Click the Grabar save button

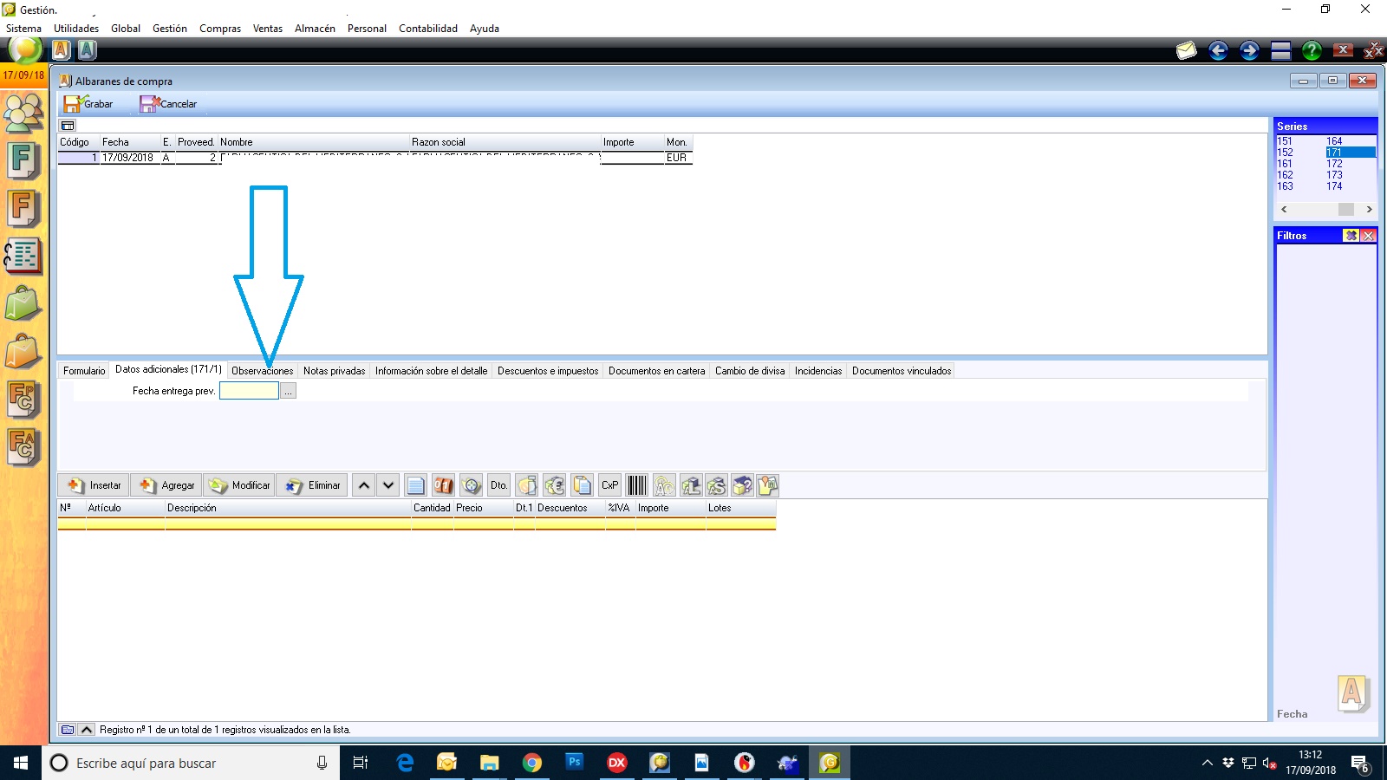(88, 104)
